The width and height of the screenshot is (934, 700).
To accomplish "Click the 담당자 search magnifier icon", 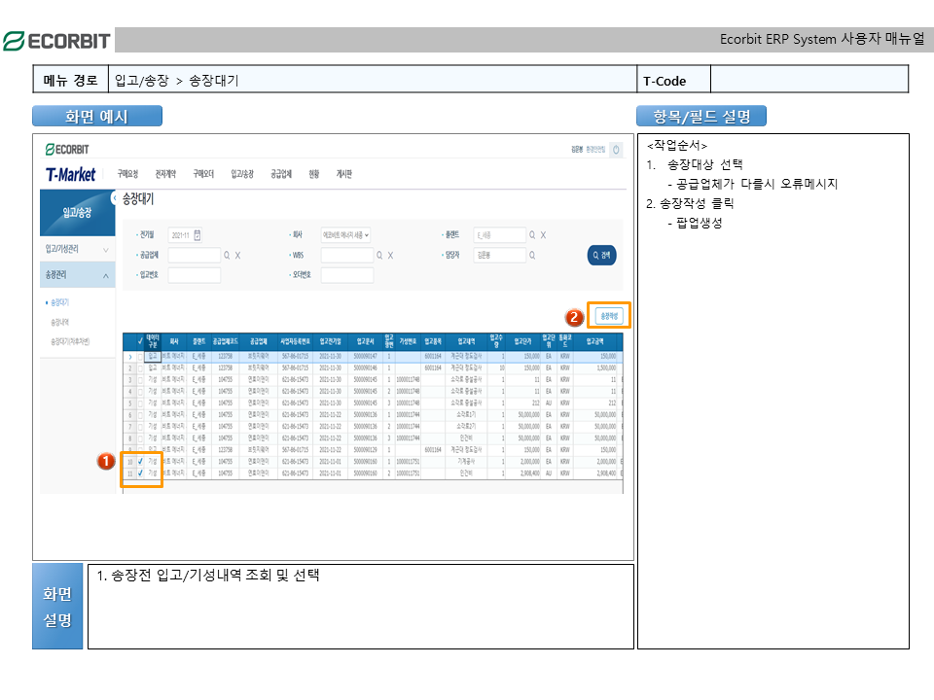I will 532,256.
